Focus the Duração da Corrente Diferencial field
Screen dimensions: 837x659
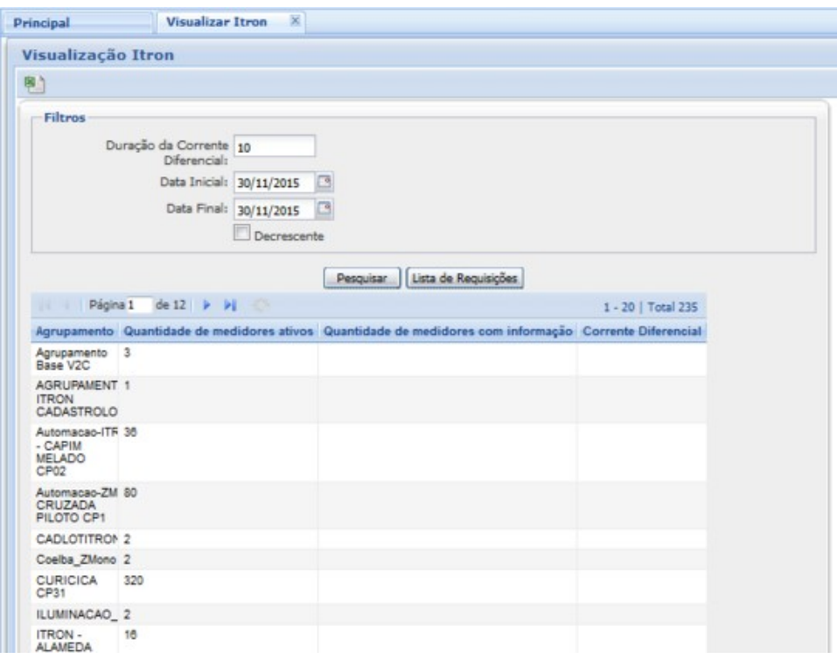point(273,149)
